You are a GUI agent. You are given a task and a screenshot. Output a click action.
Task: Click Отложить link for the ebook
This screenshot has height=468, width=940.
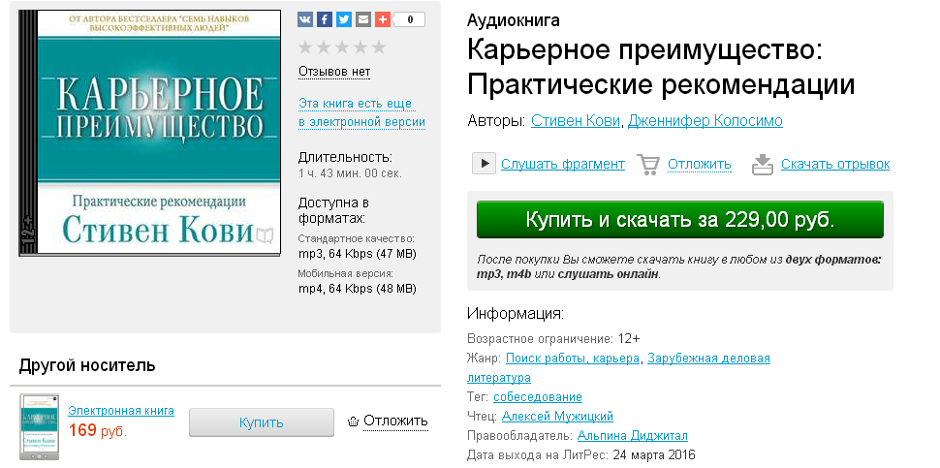coord(395,421)
